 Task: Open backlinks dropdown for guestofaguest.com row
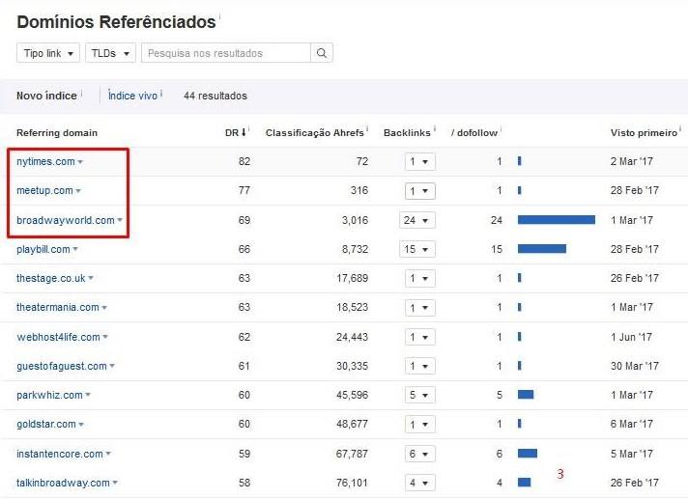point(420,366)
